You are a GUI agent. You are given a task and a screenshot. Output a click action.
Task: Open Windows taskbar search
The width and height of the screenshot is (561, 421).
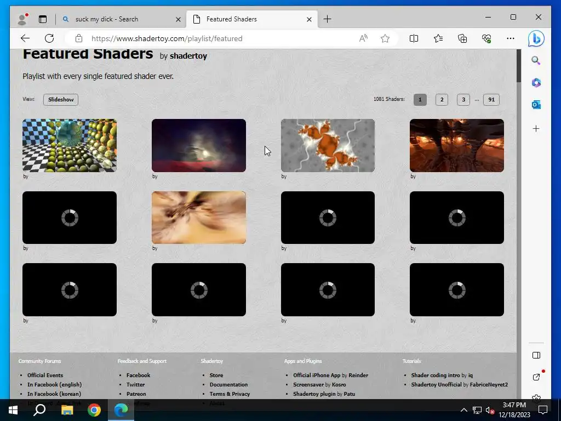click(39, 410)
